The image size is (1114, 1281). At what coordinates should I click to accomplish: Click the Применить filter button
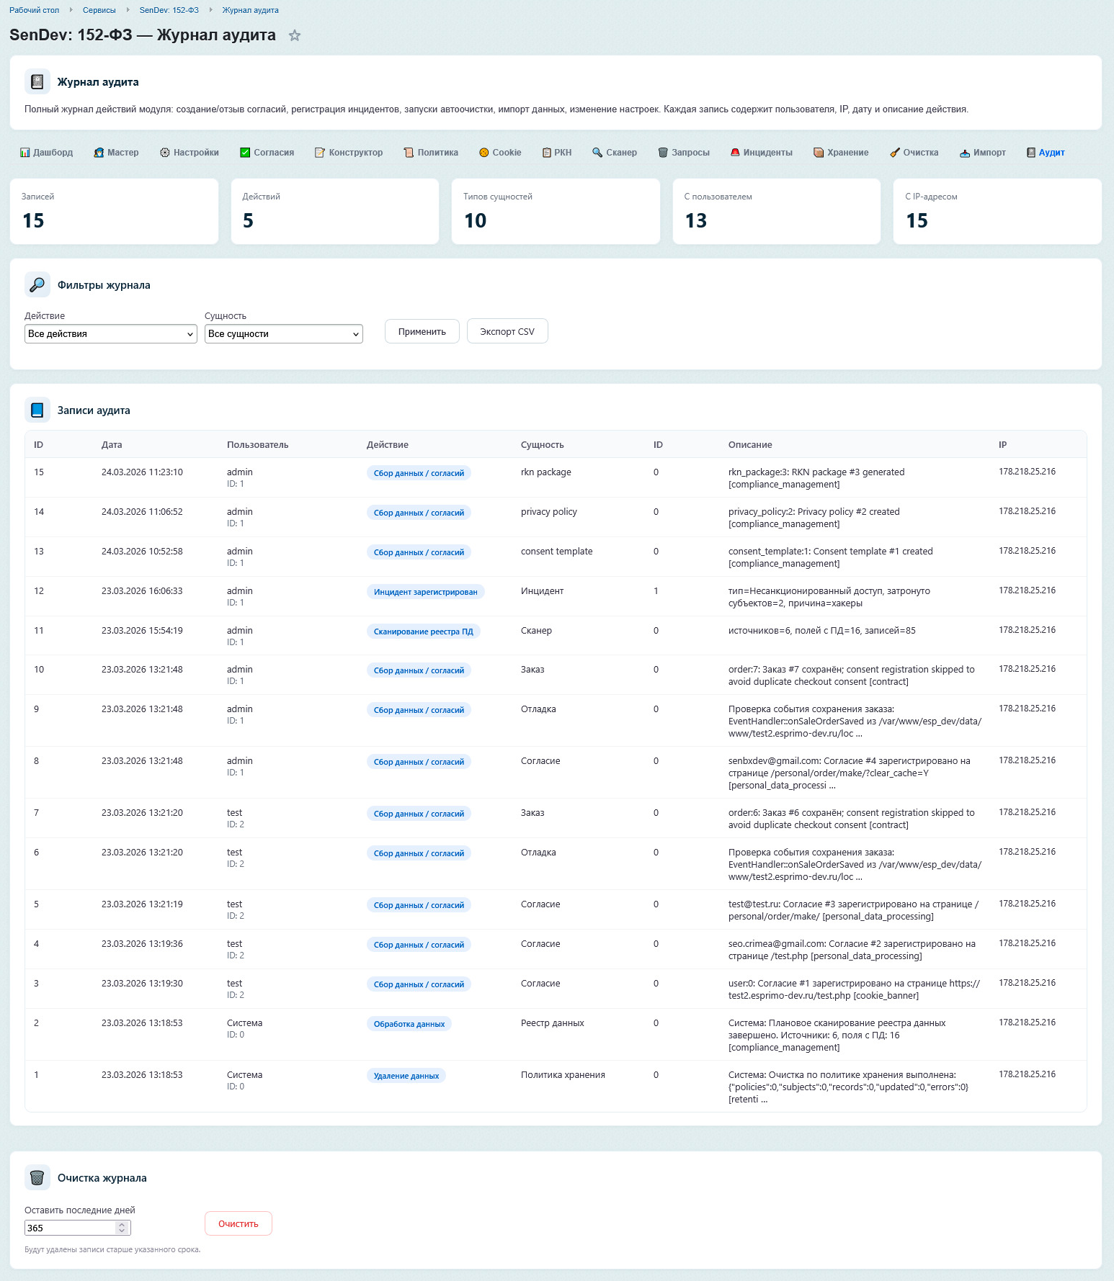tap(422, 332)
